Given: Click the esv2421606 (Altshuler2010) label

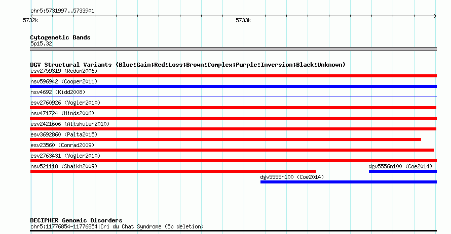Looking at the screenshot, I should click(70, 124).
